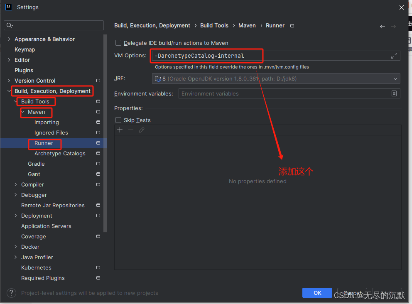
Task: Click project icon next to Gant
Action: pos(98,174)
